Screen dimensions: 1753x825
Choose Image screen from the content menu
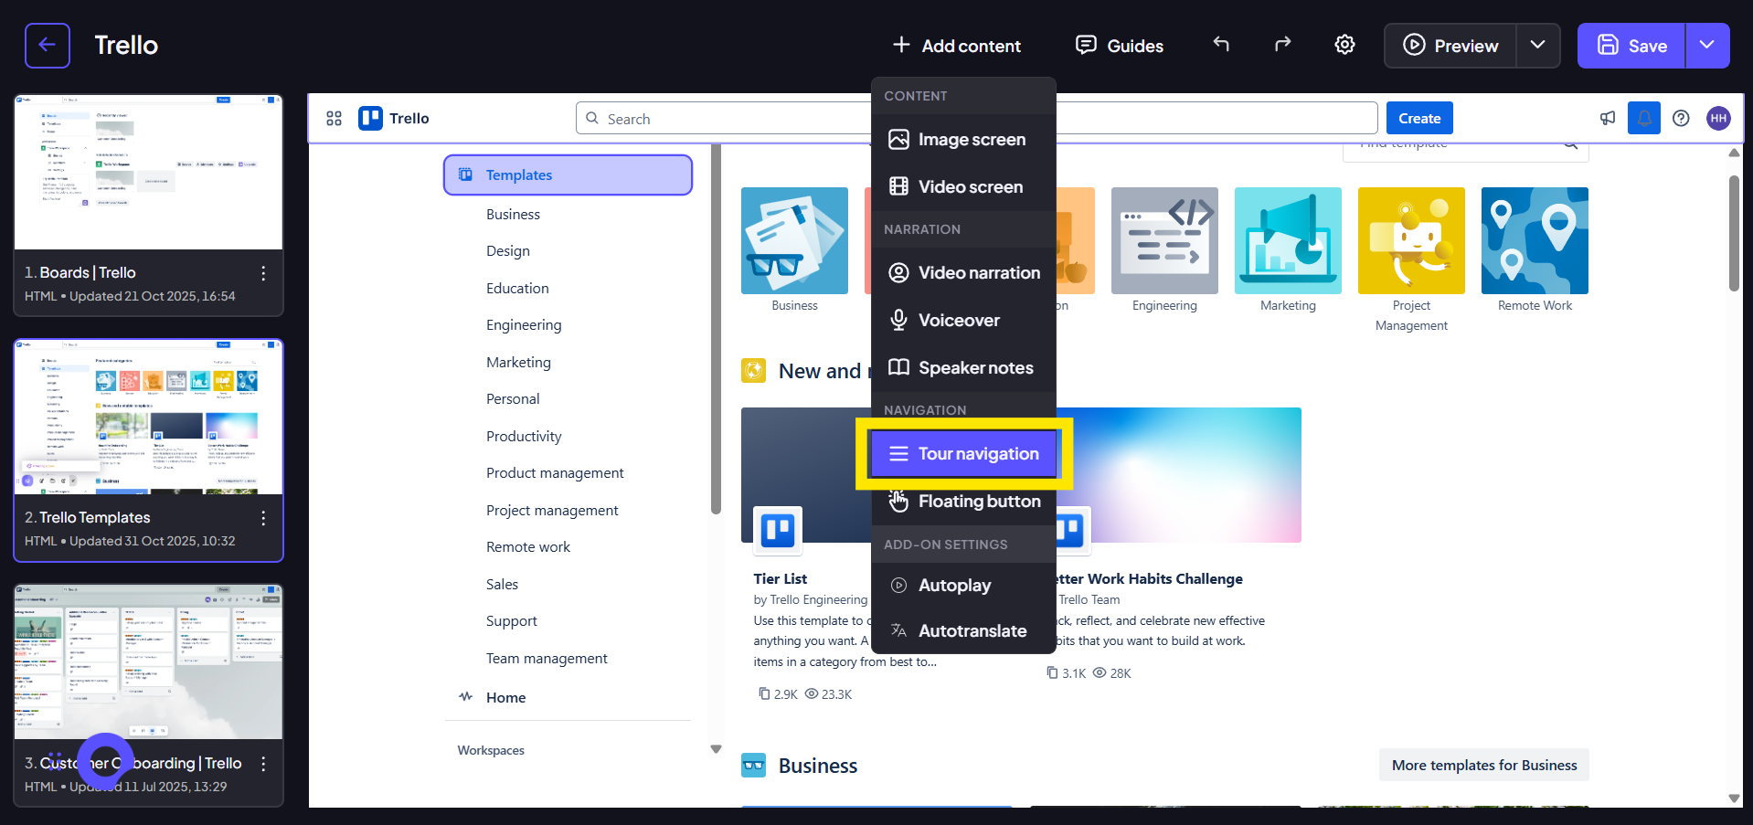(x=963, y=140)
